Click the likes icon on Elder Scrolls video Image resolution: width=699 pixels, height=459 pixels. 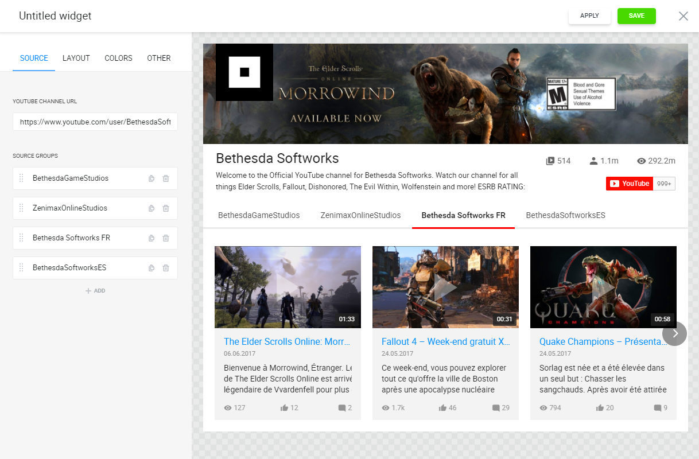[284, 408]
